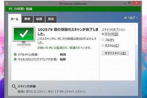Click the 最後に実行したスキャン: 本日 17:54 line

click(x=52, y=91)
